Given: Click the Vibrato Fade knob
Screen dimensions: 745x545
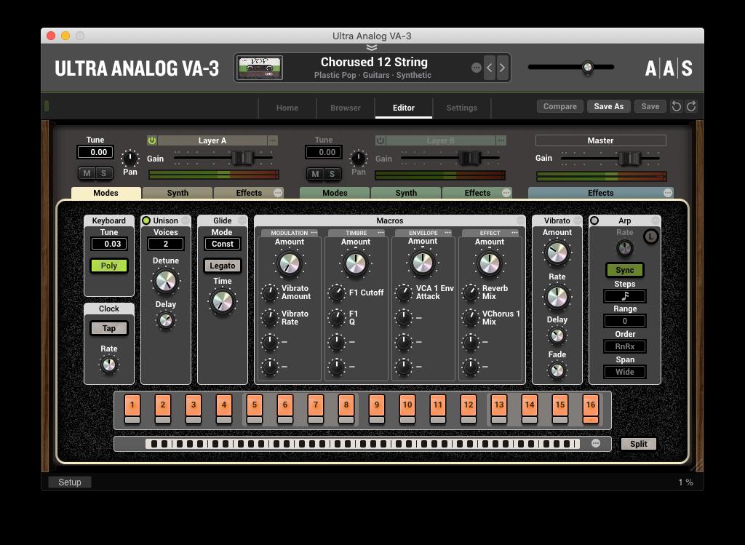Looking at the screenshot, I should click(557, 370).
